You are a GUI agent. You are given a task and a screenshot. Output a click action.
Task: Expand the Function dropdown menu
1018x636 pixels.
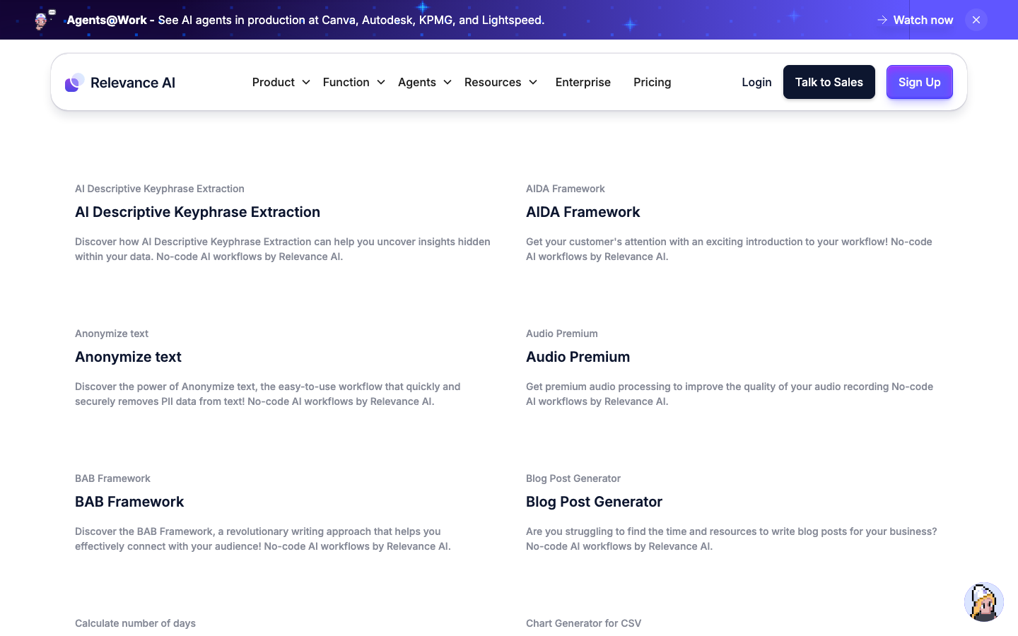coord(353,82)
